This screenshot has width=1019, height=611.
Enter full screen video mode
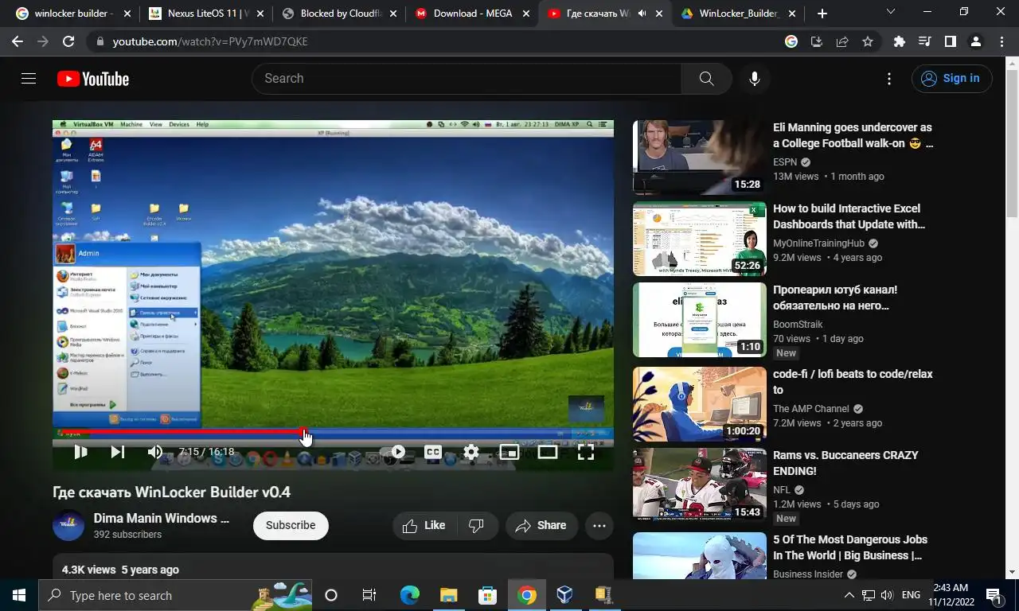coord(586,452)
